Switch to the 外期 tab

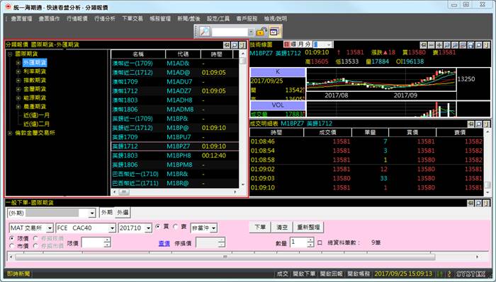click(107, 213)
